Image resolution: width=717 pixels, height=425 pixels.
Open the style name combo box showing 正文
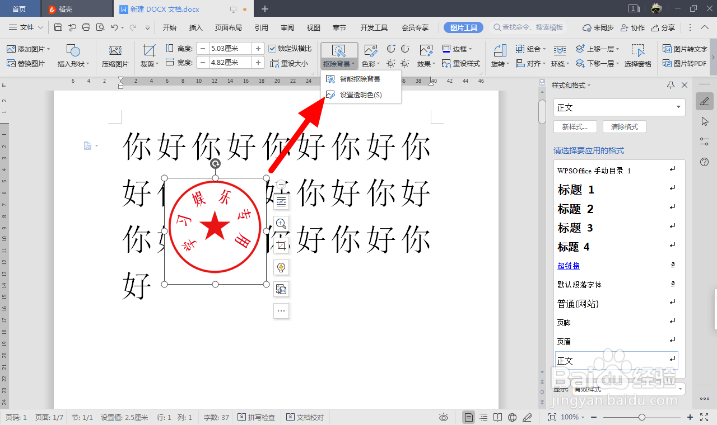619,107
